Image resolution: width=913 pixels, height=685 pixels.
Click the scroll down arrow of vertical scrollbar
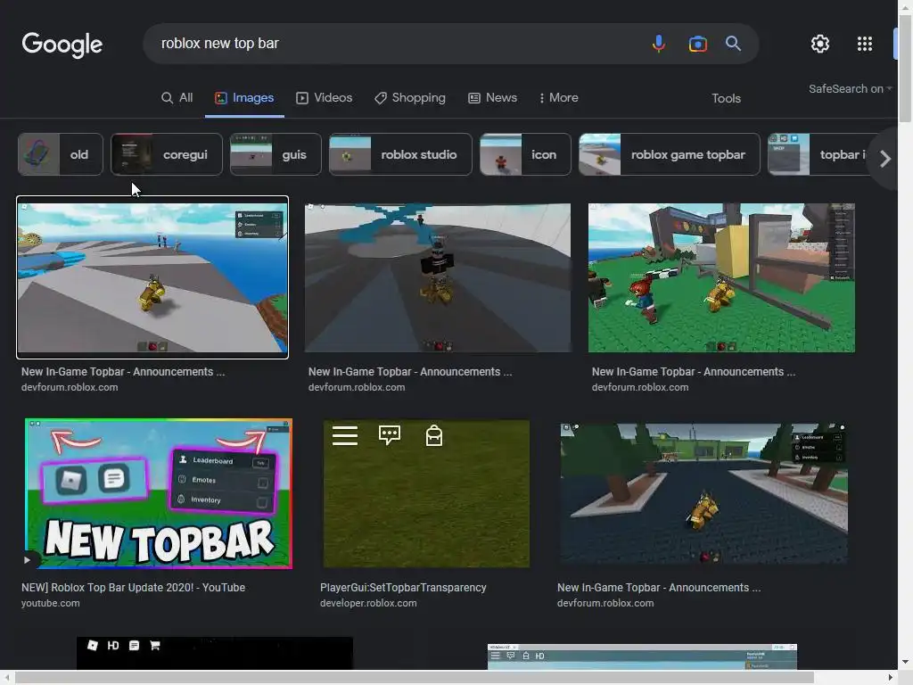905,663
